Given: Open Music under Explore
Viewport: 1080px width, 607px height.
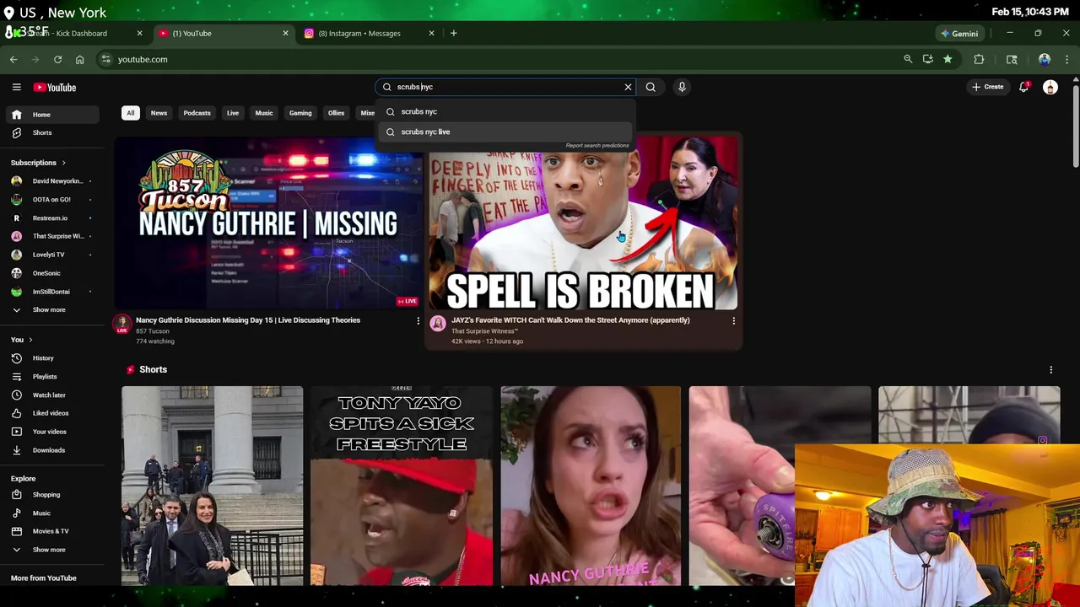Looking at the screenshot, I should [x=51, y=513].
